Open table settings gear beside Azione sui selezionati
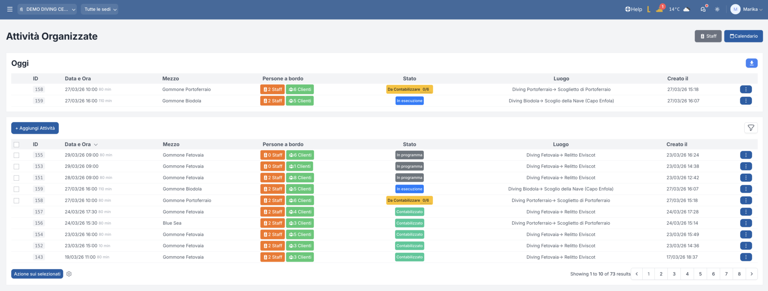 coord(69,274)
